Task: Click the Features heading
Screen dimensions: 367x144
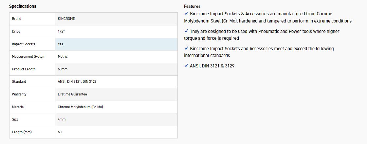Action: (x=192, y=6)
